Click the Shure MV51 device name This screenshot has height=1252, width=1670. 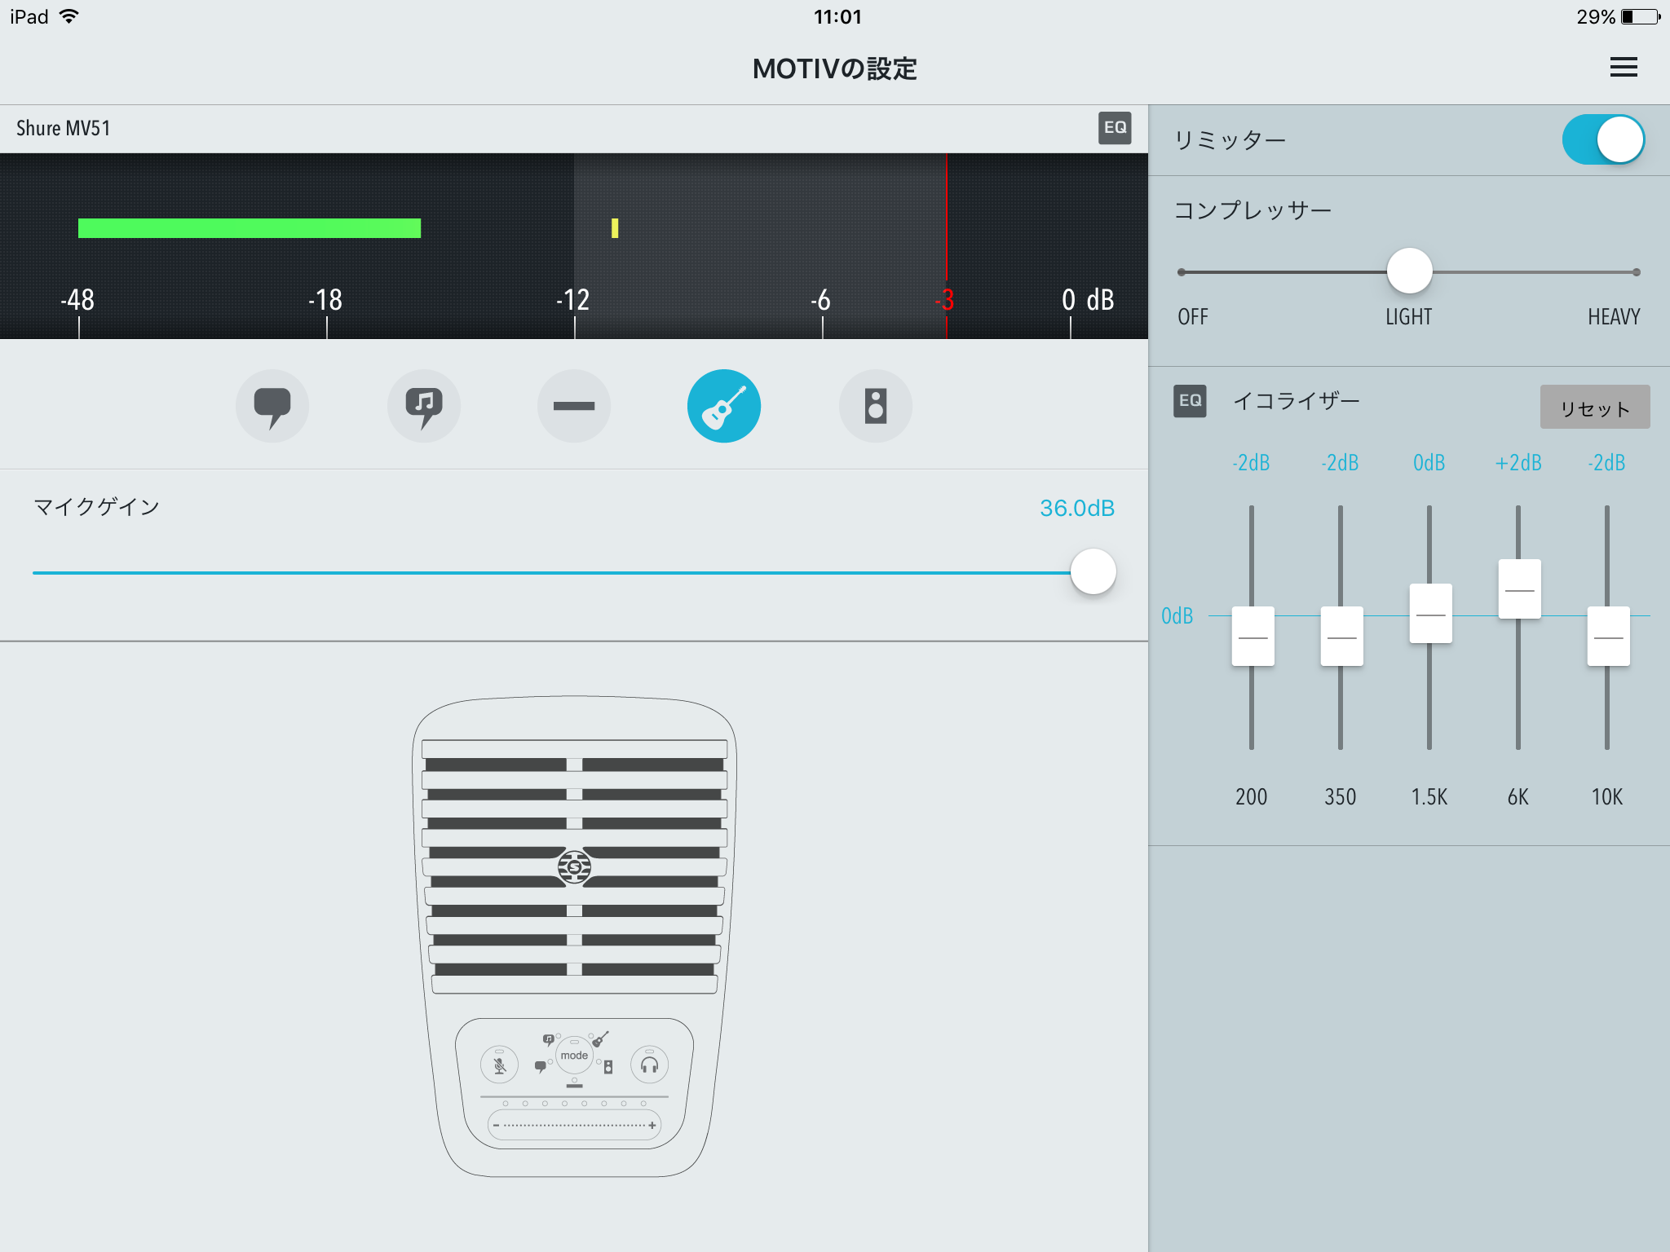(x=63, y=128)
